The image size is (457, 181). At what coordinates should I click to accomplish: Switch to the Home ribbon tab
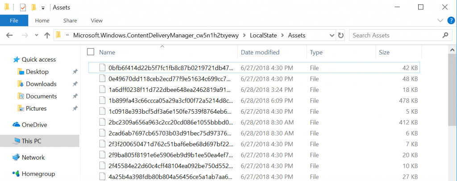[42, 21]
